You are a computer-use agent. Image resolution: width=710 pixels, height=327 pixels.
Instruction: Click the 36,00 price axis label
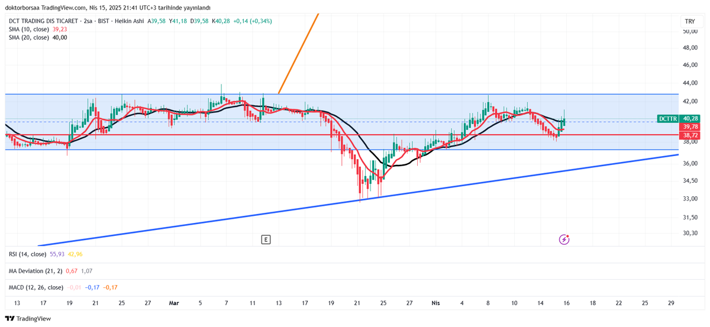[690, 164]
